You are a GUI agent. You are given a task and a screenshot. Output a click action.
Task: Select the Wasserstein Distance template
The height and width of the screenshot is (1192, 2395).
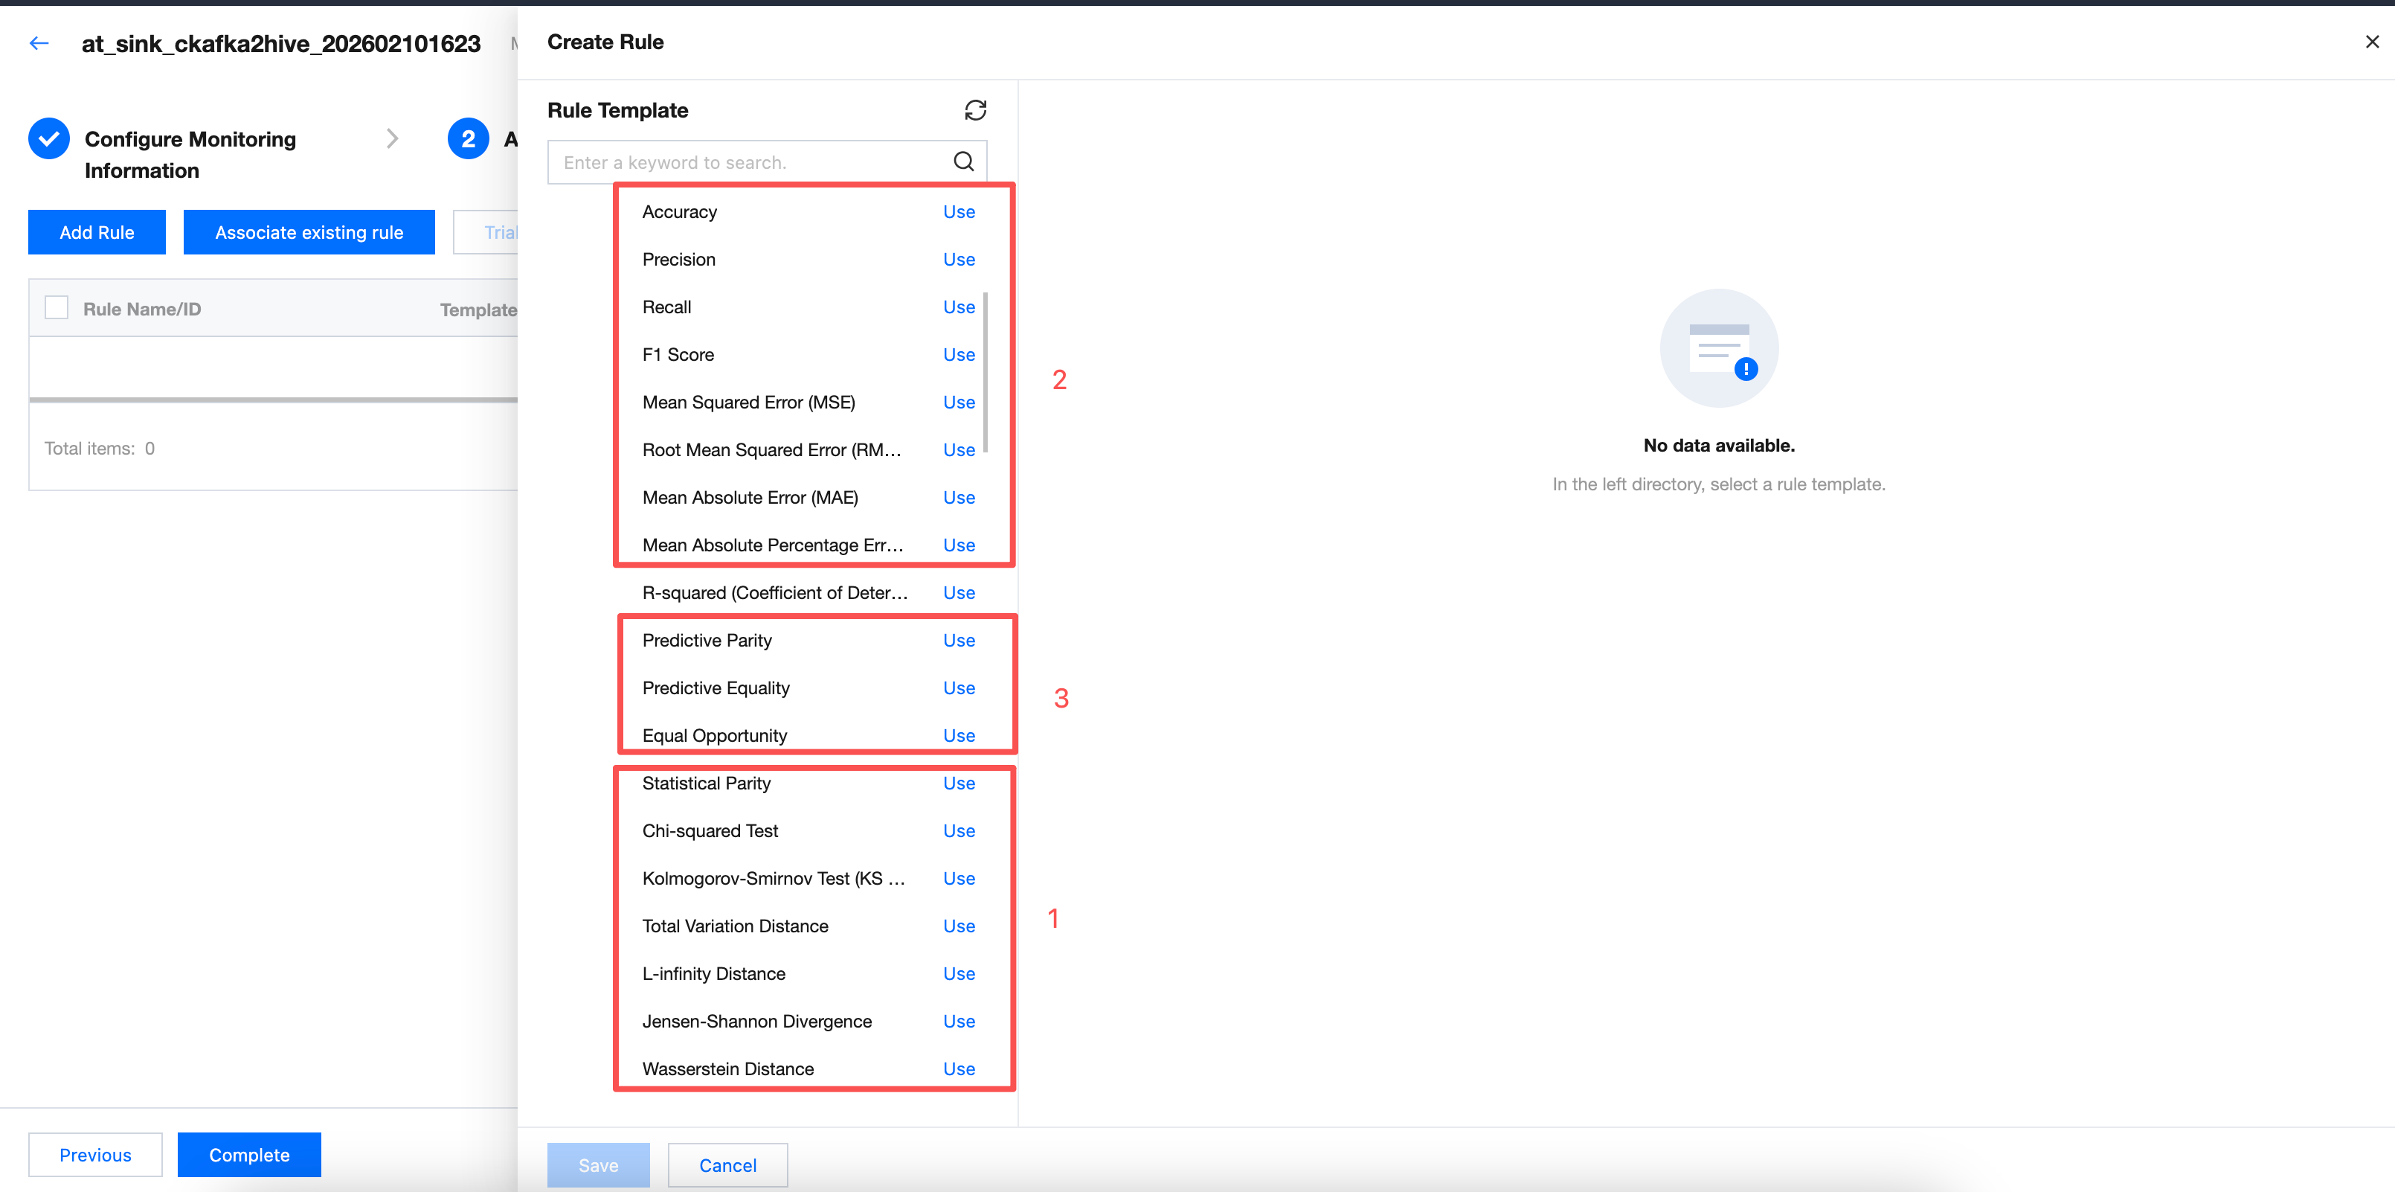click(x=727, y=1068)
